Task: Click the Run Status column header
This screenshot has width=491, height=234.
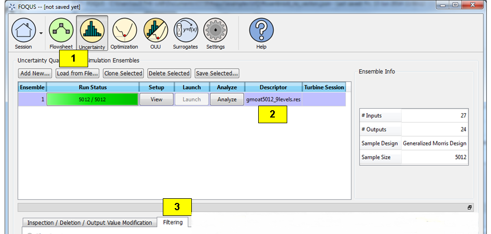Action: click(x=93, y=87)
